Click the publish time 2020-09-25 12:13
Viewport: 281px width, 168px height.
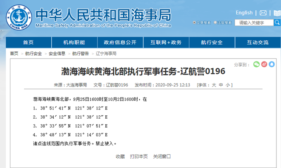coord(173,85)
